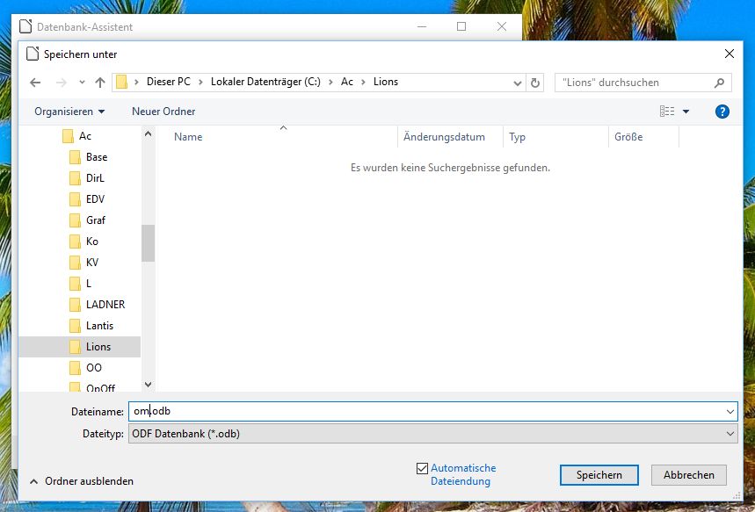
Task: Change view layout icon
Action: (667, 112)
